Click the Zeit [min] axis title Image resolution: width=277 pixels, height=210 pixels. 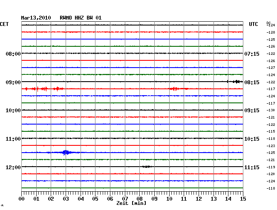(x=131, y=203)
